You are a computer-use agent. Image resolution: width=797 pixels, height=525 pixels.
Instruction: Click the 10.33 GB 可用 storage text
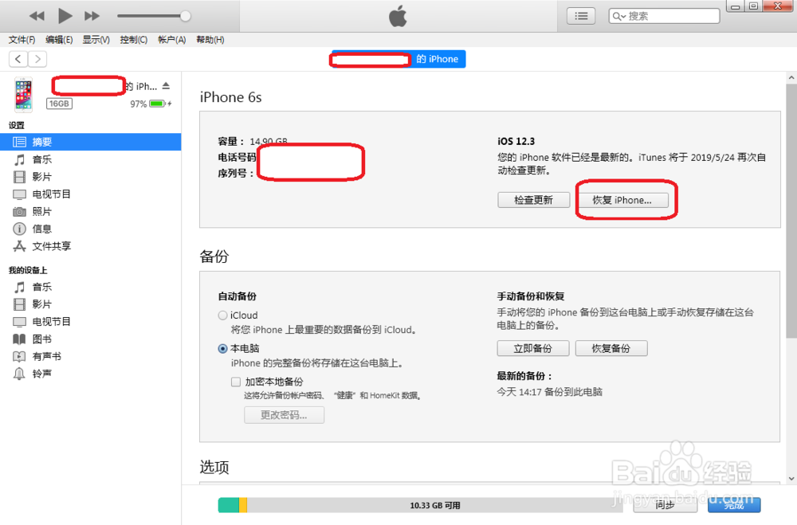coord(435,506)
